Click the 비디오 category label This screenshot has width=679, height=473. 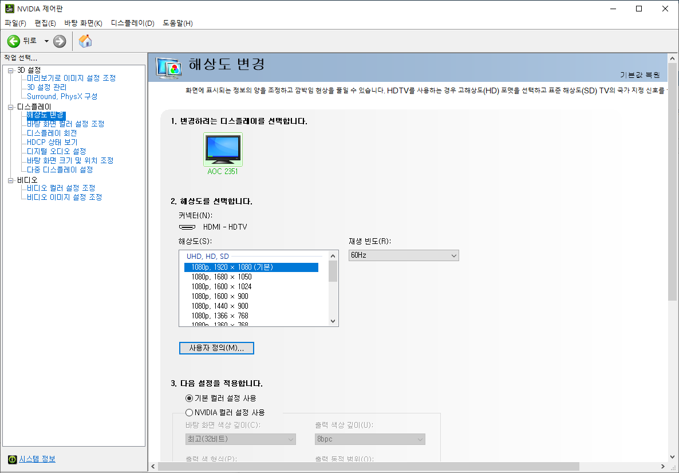point(27,180)
